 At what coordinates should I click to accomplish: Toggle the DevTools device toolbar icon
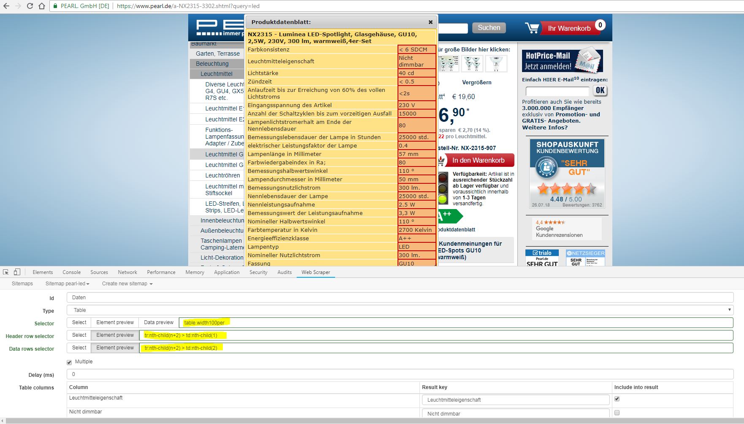(x=17, y=272)
